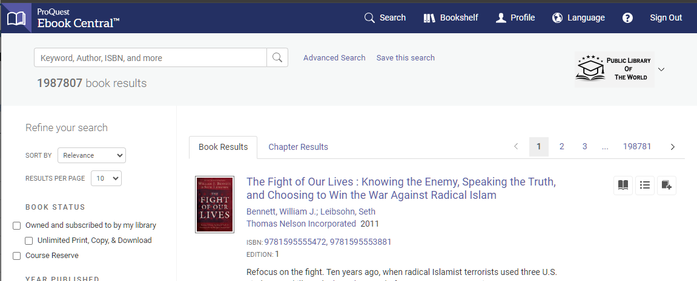Click the Public Library of the World logo
This screenshot has height=281, width=697.
tap(614, 69)
